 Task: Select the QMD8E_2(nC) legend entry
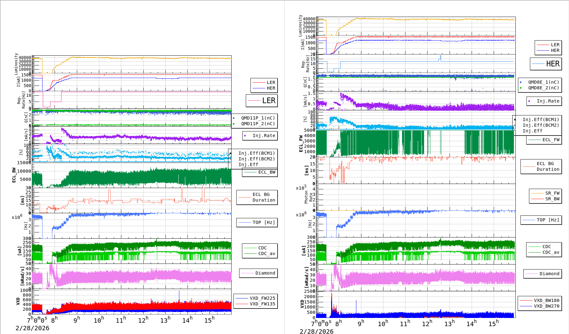(543, 88)
